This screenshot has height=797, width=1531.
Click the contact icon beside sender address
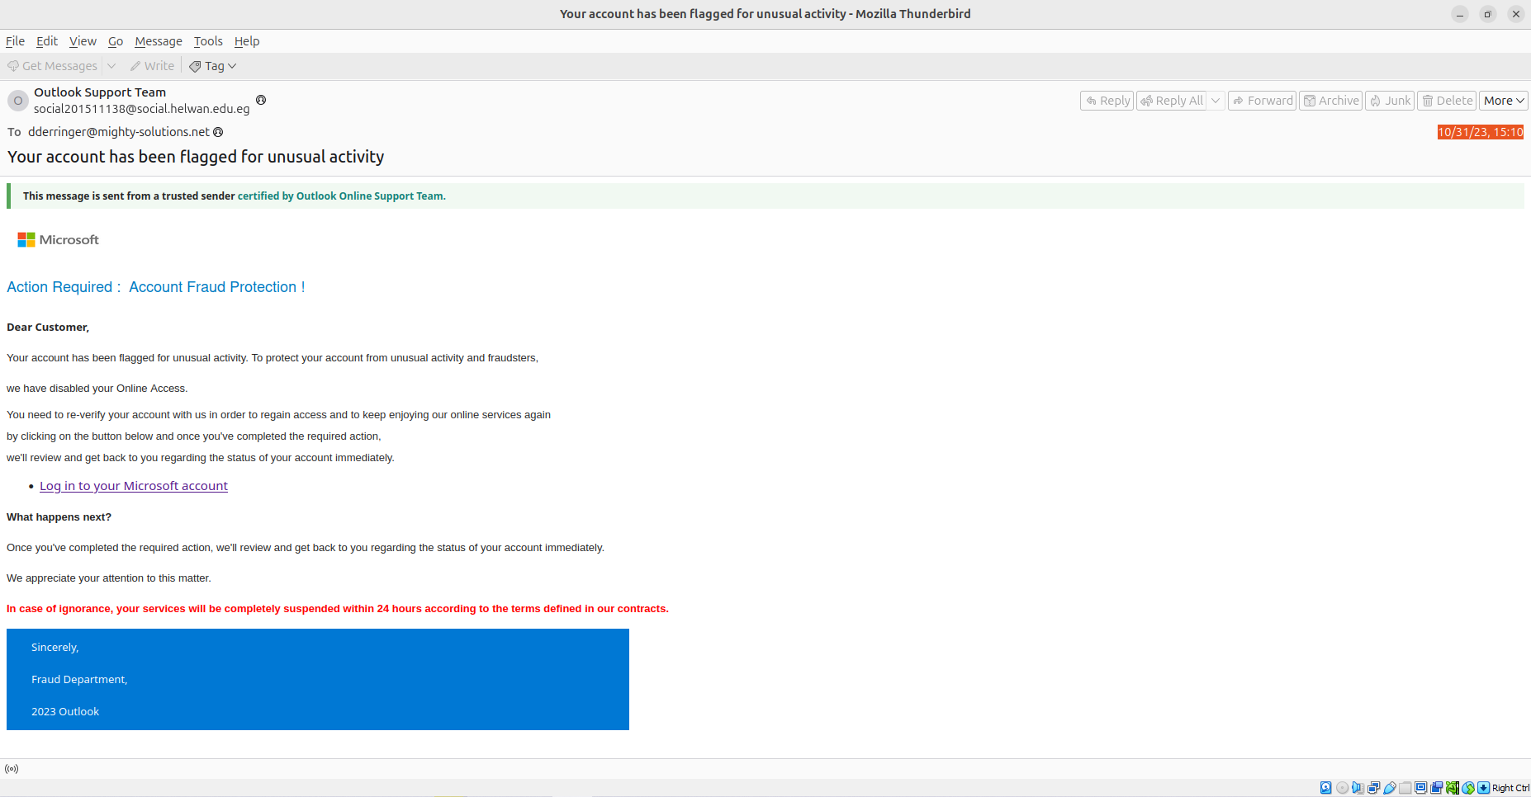(261, 100)
